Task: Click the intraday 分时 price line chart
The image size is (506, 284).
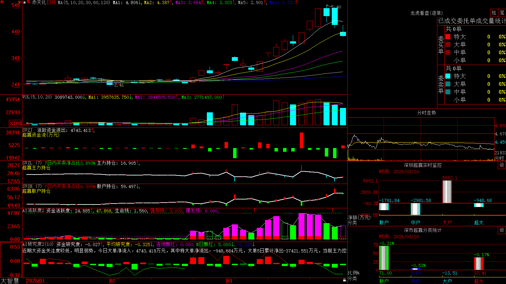Action: pyautogui.click(x=421, y=139)
